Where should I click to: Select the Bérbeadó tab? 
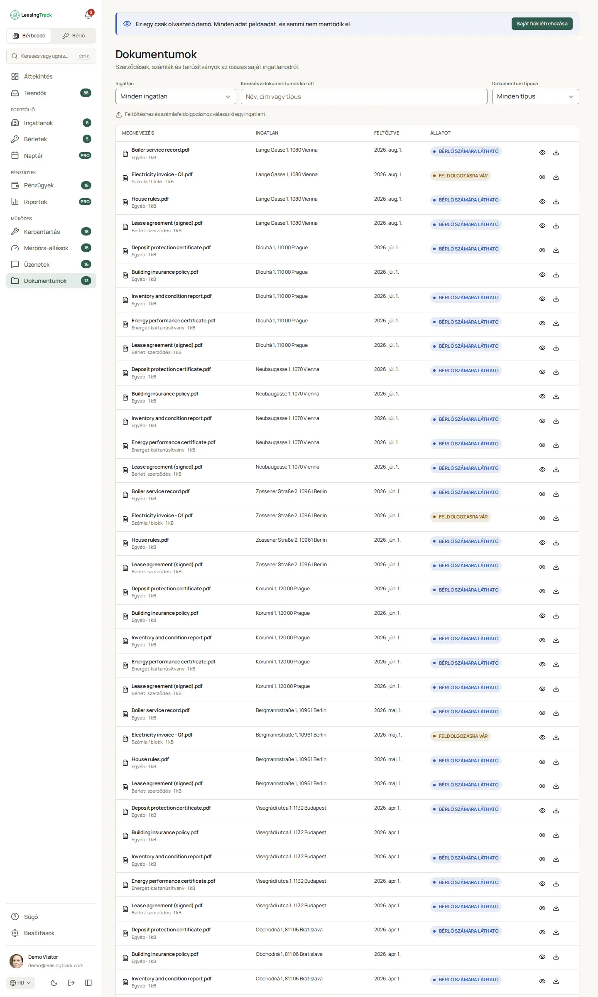click(x=29, y=36)
